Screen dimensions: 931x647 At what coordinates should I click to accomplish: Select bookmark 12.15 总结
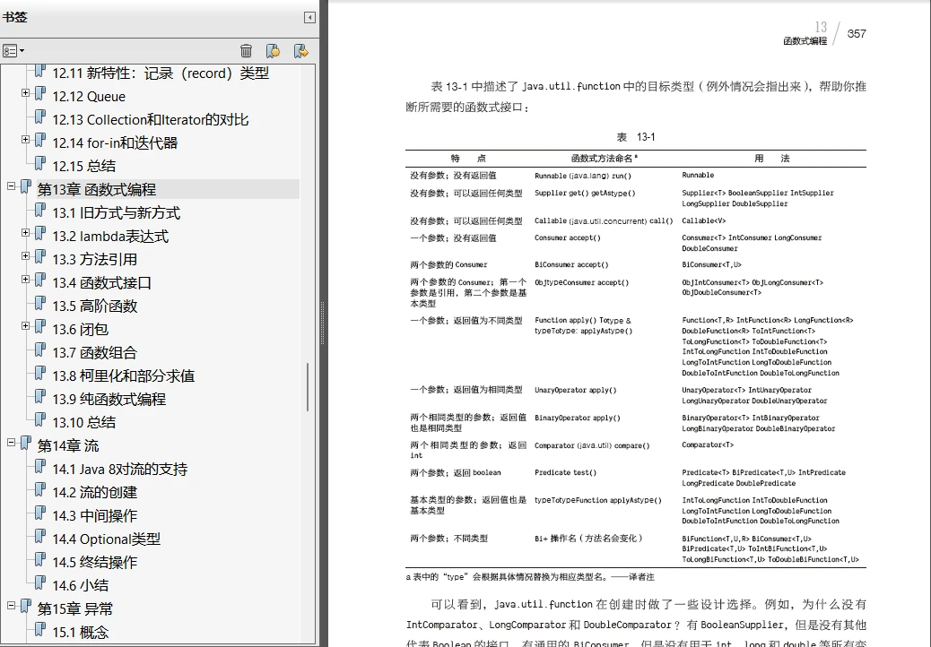(x=83, y=166)
